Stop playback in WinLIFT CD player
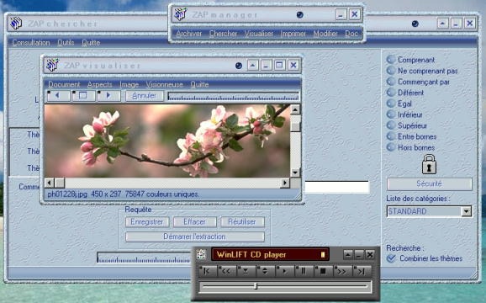 pyautogui.click(x=323, y=271)
